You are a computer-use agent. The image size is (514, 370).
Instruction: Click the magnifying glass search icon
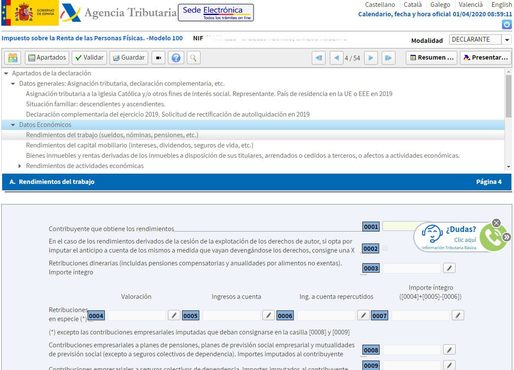pyautogui.click(x=193, y=58)
